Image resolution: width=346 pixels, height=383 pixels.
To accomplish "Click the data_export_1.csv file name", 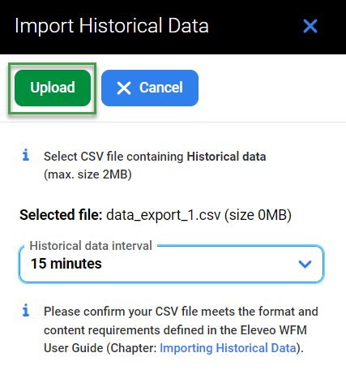I will (164, 215).
